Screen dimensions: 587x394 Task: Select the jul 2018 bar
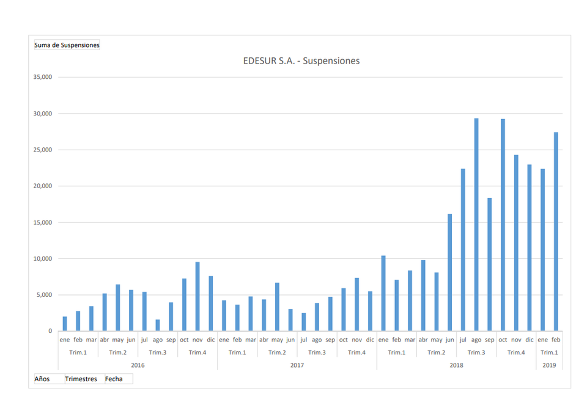pos(463,250)
